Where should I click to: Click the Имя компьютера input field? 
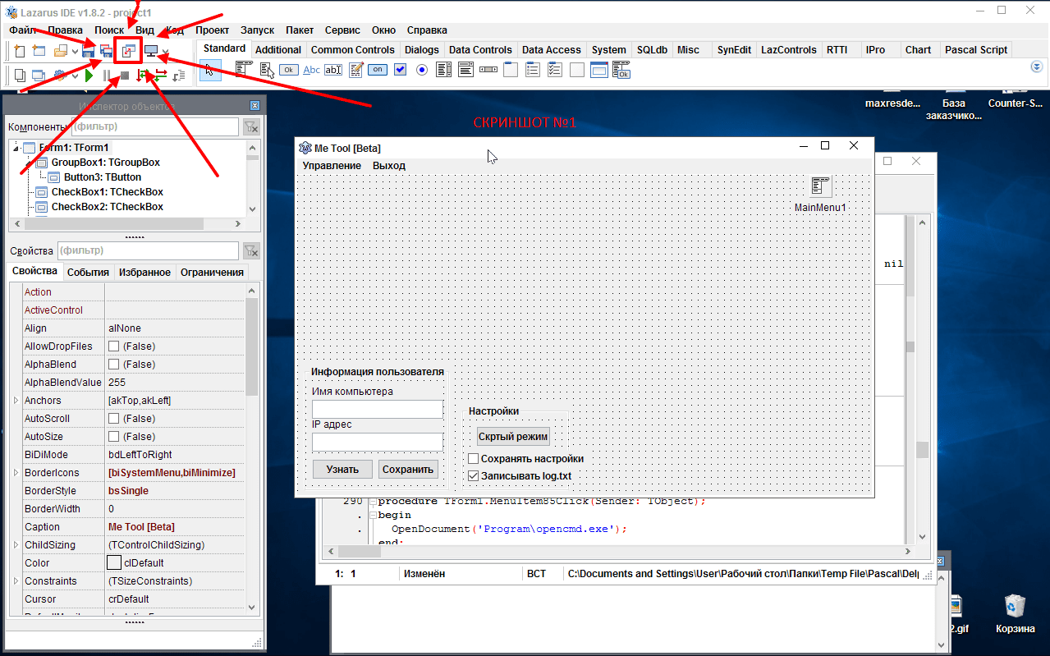(378, 409)
